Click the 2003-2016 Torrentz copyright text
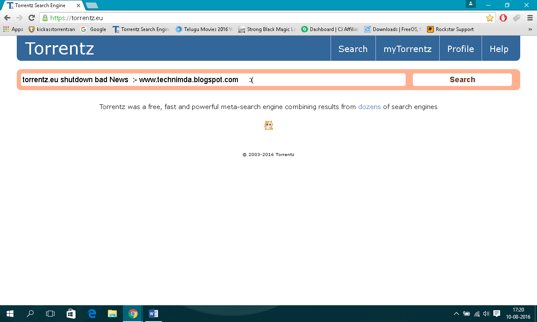This screenshot has height=322, width=537. 268,155
